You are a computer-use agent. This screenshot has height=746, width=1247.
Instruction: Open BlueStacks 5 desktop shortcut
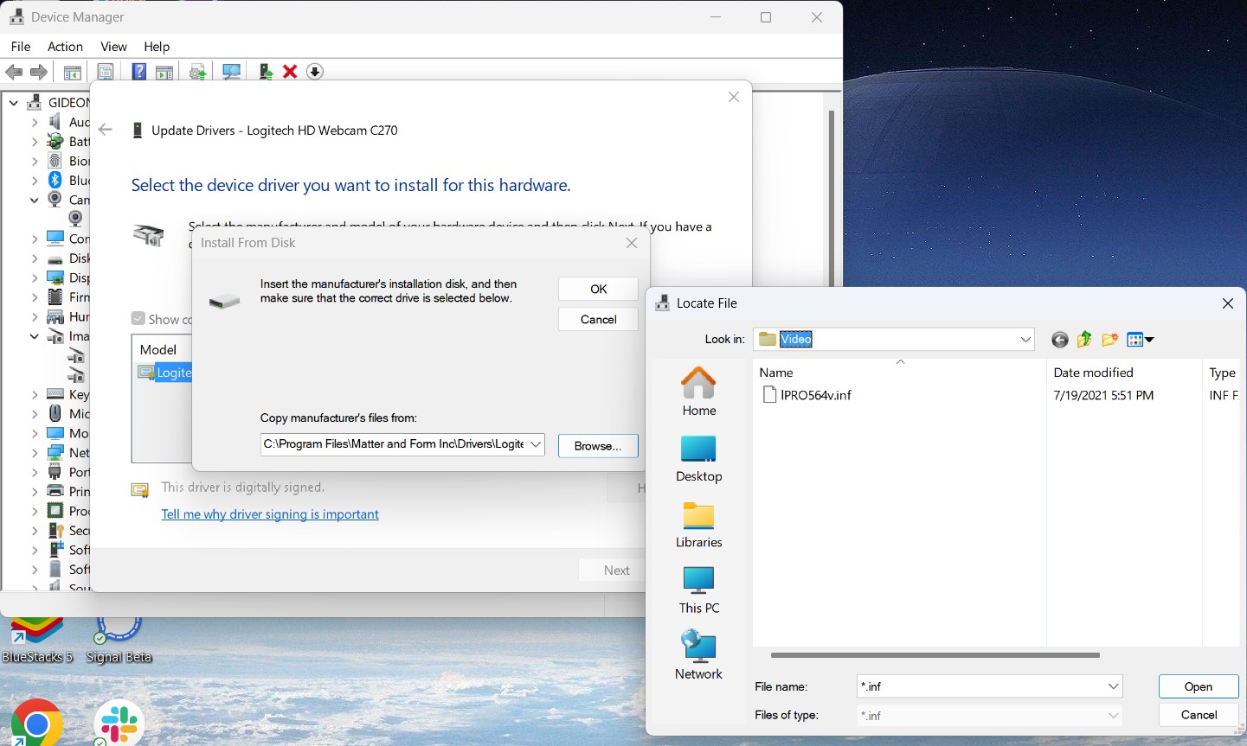click(37, 641)
